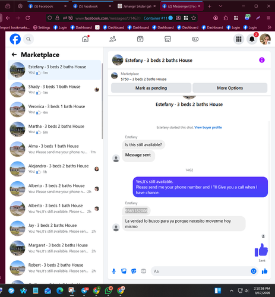Viewport: 275px width, 297px height.
Task: Open browser application hamburger menu
Action: pyautogui.click(x=268, y=18)
